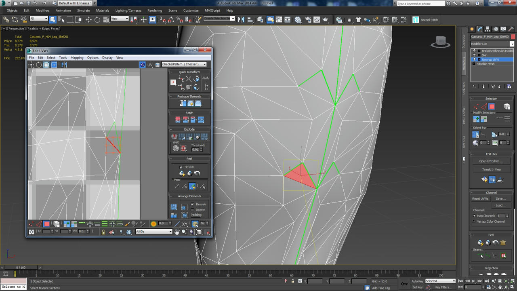Open key mode Selected dropdown

point(440,281)
